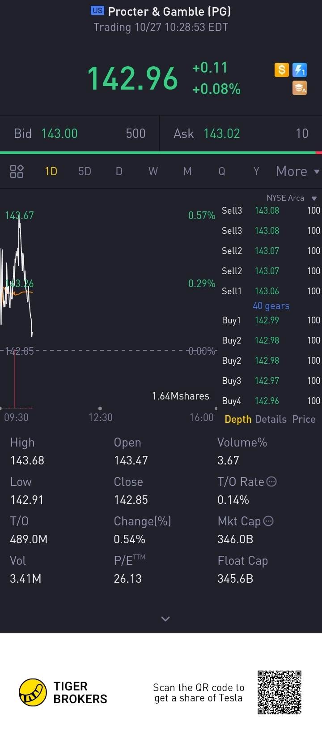
Task: Switch to the D daily chart tab
Action: 119,172
